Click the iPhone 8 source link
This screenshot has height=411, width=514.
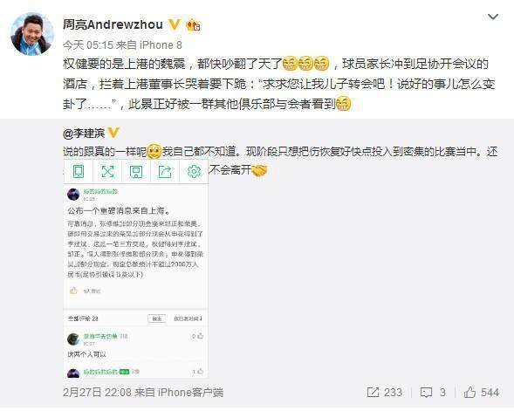tap(161, 45)
